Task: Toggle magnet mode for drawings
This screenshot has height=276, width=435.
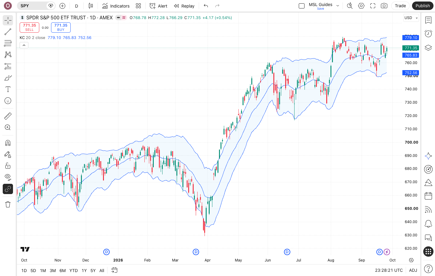Action: point(8,143)
